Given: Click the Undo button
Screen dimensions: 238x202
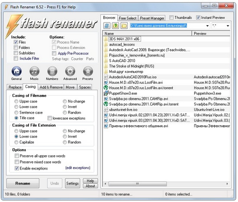Looking at the screenshot, I should [55, 183].
